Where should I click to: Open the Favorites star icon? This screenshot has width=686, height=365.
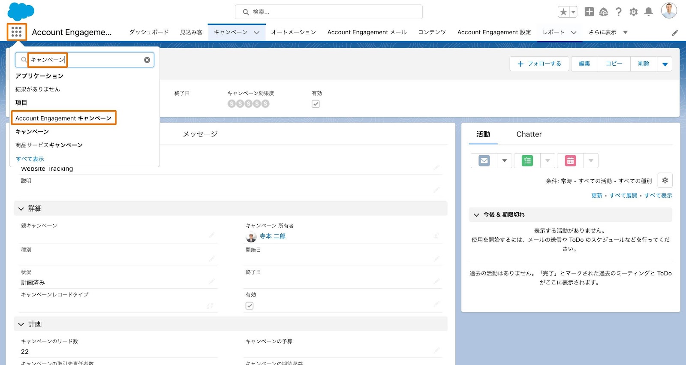pyautogui.click(x=563, y=12)
